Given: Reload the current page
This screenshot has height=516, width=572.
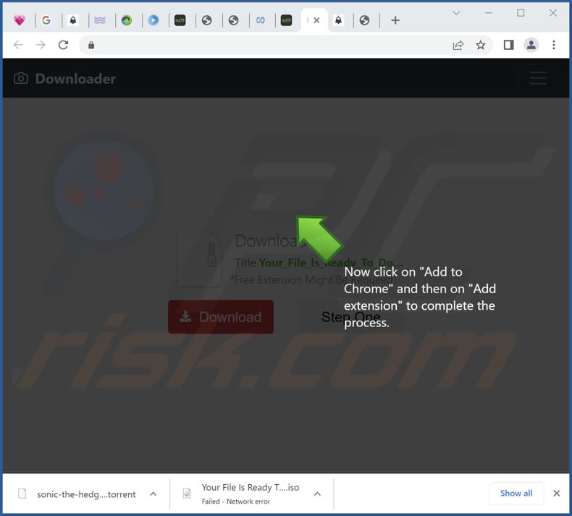Looking at the screenshot, I should click(64, 45).
